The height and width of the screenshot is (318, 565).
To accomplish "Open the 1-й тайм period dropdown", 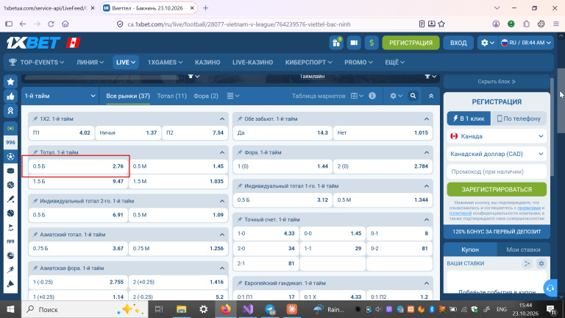I will [x=60, y=96].
